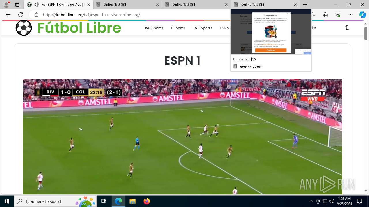Open the network tray icon
Viewport: 369px width, 207px height.
click(325, 201)
